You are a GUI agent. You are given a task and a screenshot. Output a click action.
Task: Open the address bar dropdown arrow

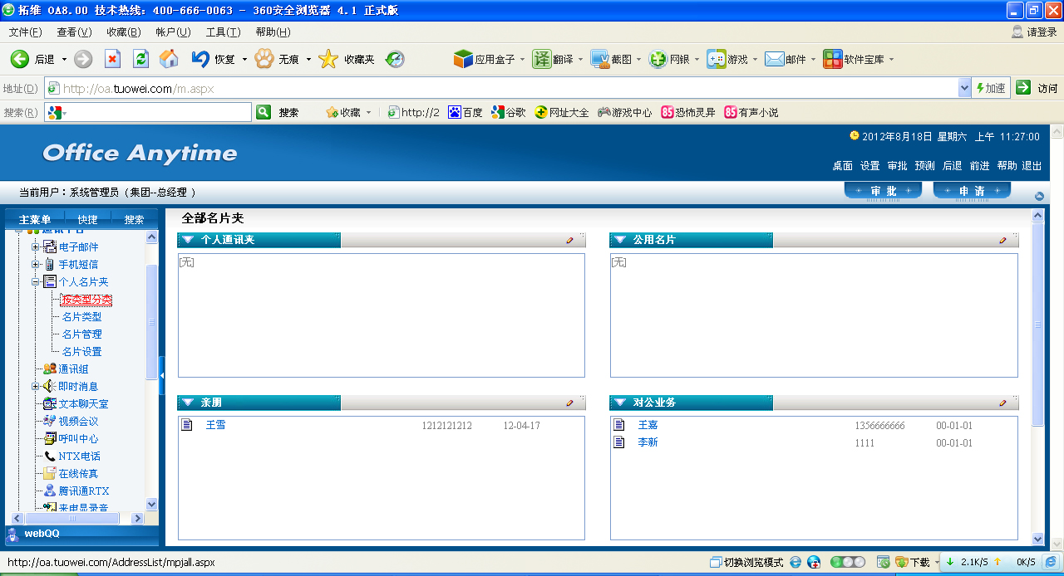964,88
